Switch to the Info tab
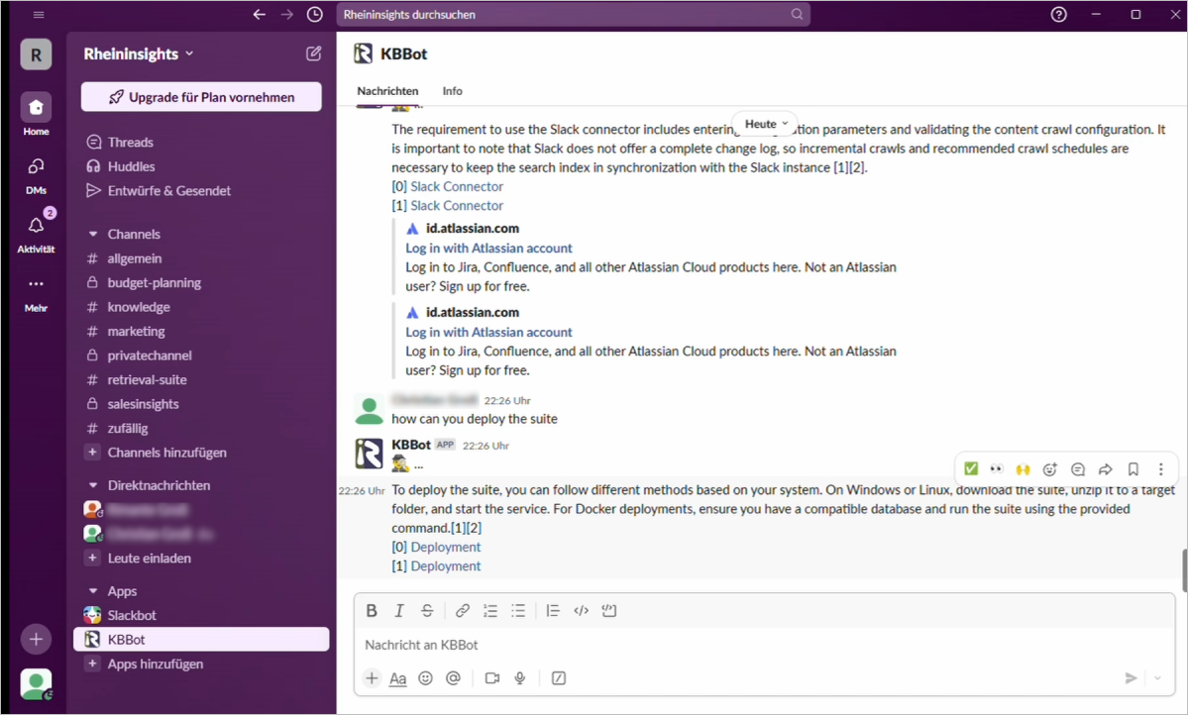The height and width of the screenshot is (715, 1188). click(x=452, y=91)
